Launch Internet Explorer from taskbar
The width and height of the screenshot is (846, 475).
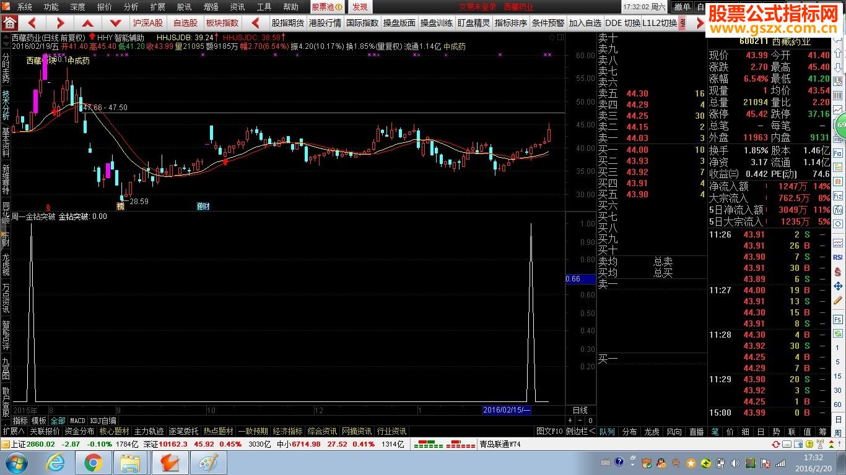56,462
